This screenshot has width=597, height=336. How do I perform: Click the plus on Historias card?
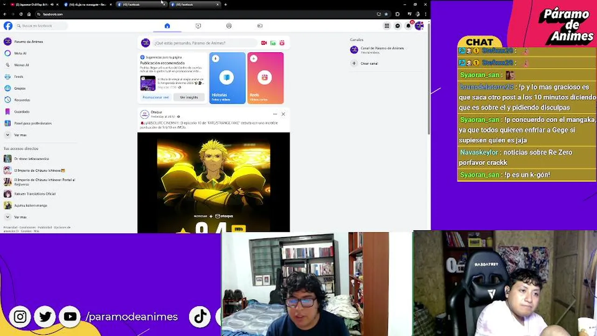tap(215, 59)
